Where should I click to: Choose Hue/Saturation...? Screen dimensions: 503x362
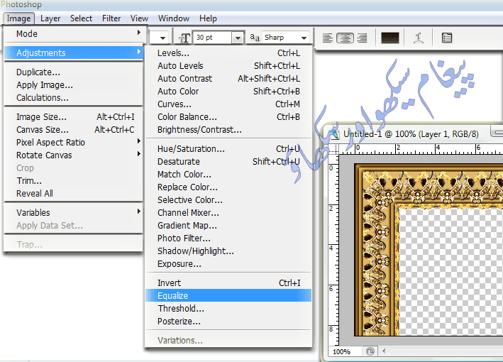pyautogui.click(x=228, y=149)
